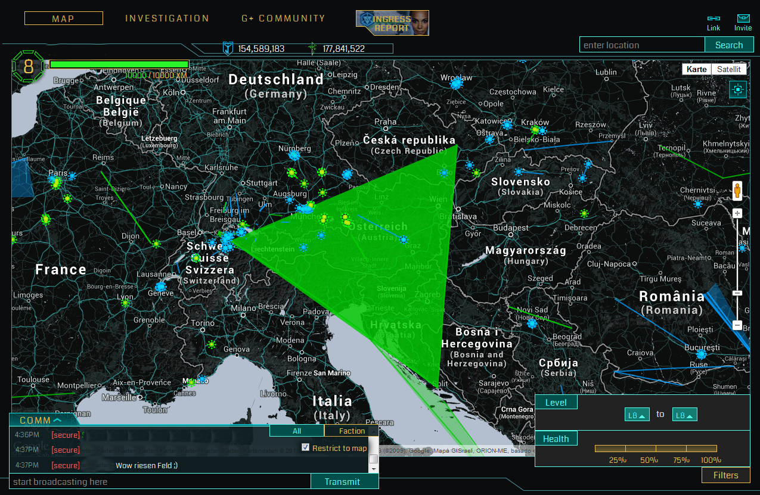Select the Street View pegman icon
This screenshot has width=760, height=495.
pyautogui.click(x=737, y=191)
